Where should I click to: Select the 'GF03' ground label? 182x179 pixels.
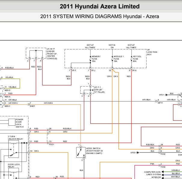click(x=133, y=152)
